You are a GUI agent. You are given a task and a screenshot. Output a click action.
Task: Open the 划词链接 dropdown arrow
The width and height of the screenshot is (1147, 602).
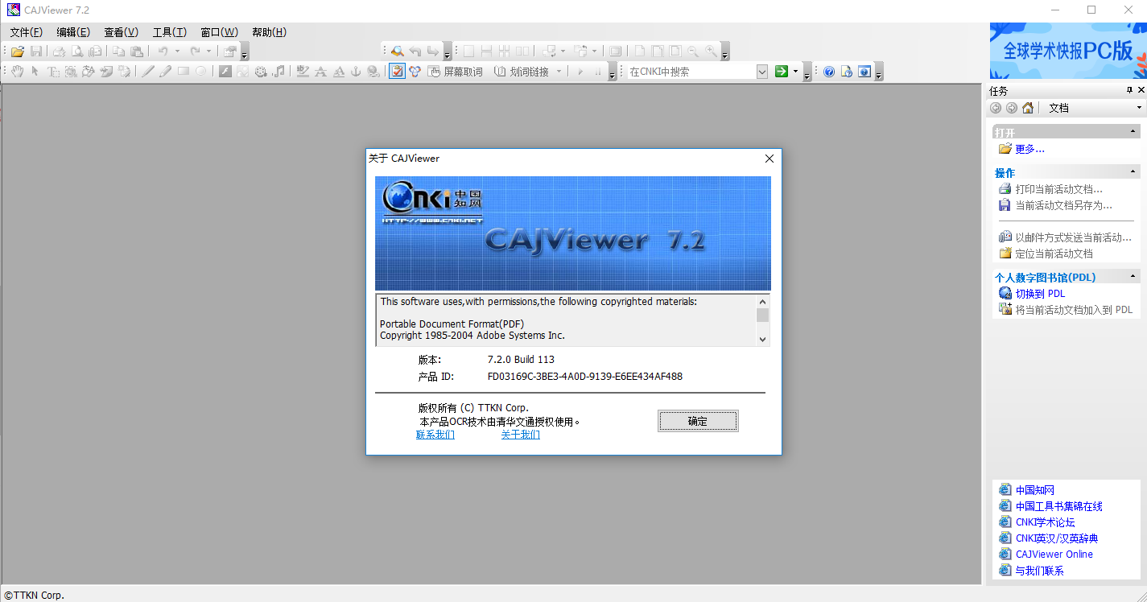click(x=559, y=72)
